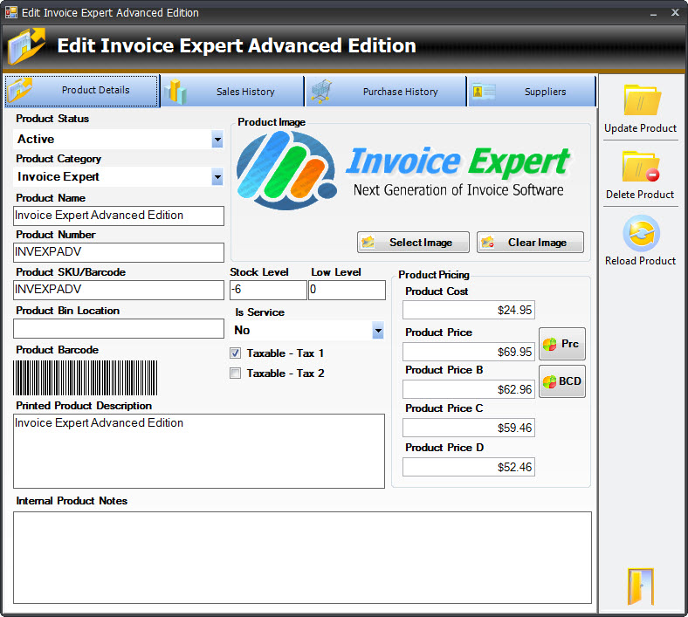
Task: Click the Prc price calculator button
Action: tap(561, 344)
